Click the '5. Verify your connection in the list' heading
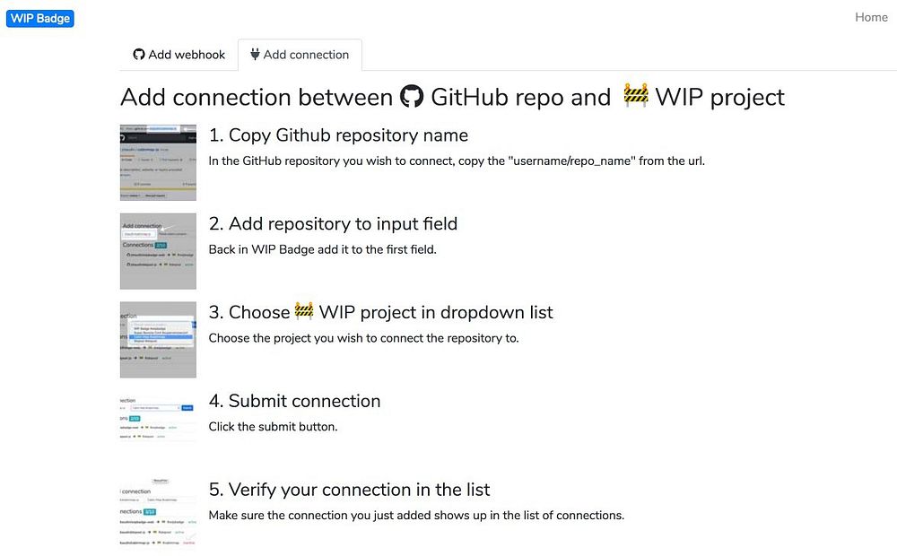Screen dimensions: 897x556 (349, 490)
